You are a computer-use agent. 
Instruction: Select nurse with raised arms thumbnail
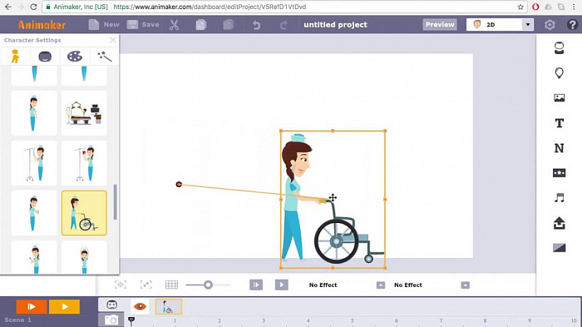[84, 257]
